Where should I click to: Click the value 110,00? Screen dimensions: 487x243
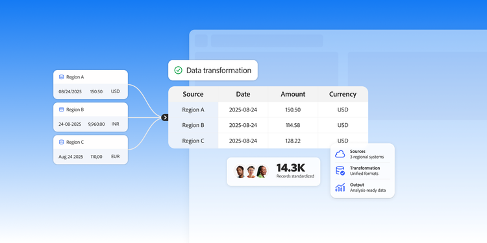pyautogui.click(x=96, y=157)
